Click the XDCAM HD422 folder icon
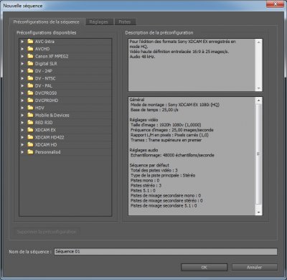 (x=30, y=137)
